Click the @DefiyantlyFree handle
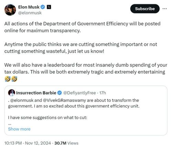172x149 pixels. 79,93
